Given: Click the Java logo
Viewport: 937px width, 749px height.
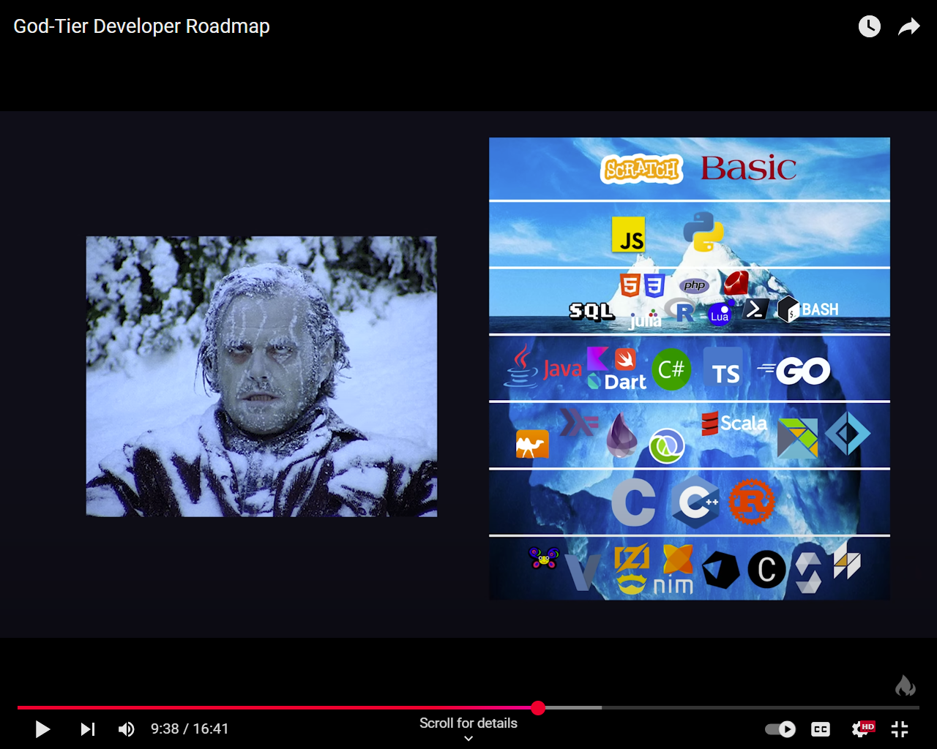Looking at the screenshot, I should pos(544,366).
